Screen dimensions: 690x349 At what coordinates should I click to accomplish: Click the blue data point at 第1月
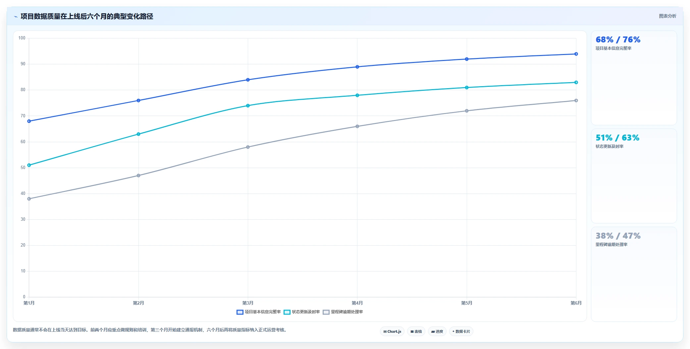click(29, 121)
